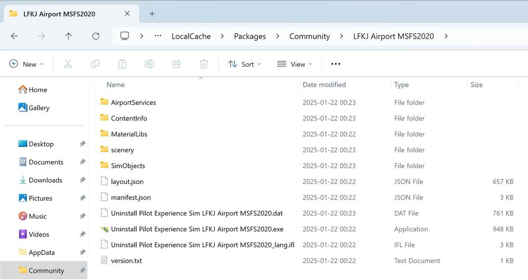Click the Uninstall exe application icon
This screenshot has width=528, height=280.
pyautogui.click(x=105, y=229)
